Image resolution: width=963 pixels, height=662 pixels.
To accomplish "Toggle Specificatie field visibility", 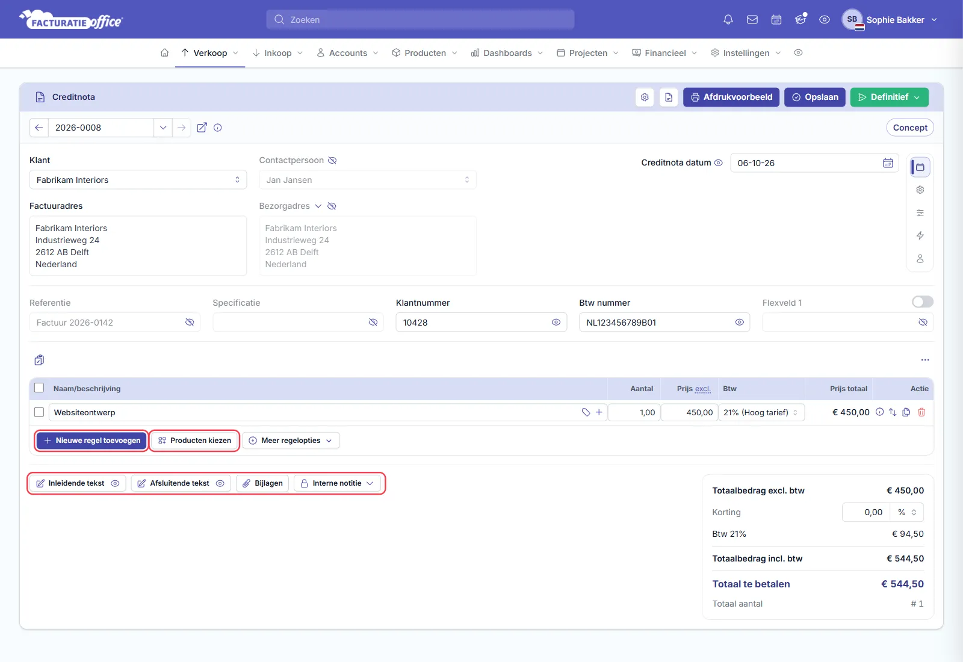I will coord(373,323).
